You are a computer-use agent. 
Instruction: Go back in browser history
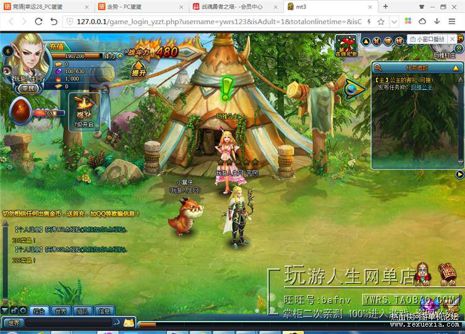11,21
